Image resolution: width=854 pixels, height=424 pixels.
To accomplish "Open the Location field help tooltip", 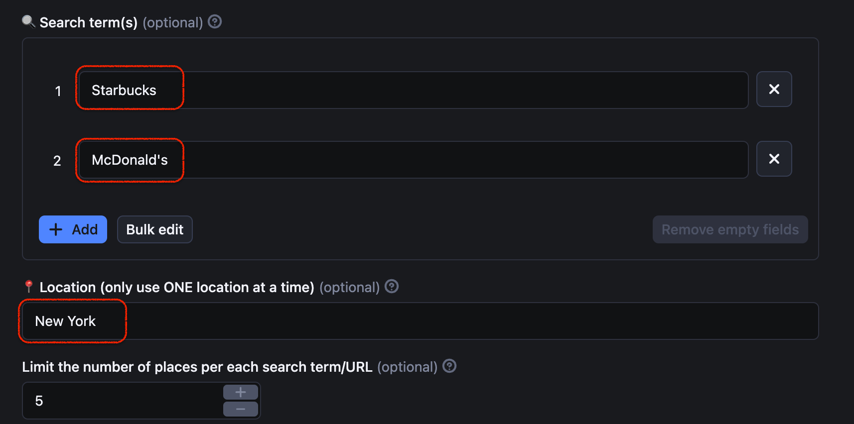I will [392, 287].
